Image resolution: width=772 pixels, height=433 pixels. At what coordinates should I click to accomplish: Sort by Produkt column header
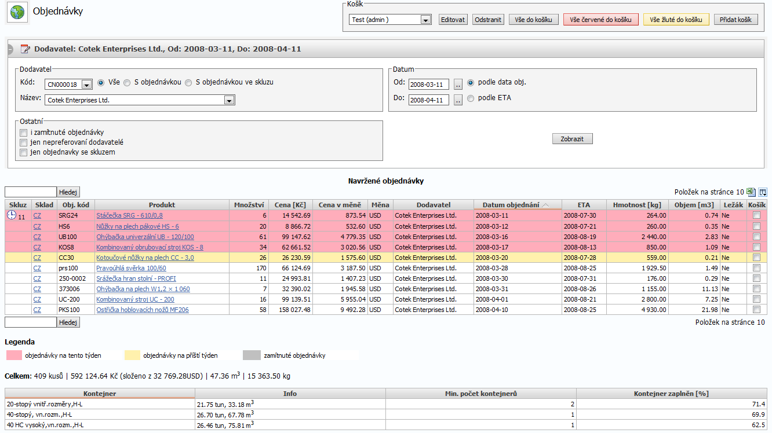pyautogui.click(x=162, y=205)
